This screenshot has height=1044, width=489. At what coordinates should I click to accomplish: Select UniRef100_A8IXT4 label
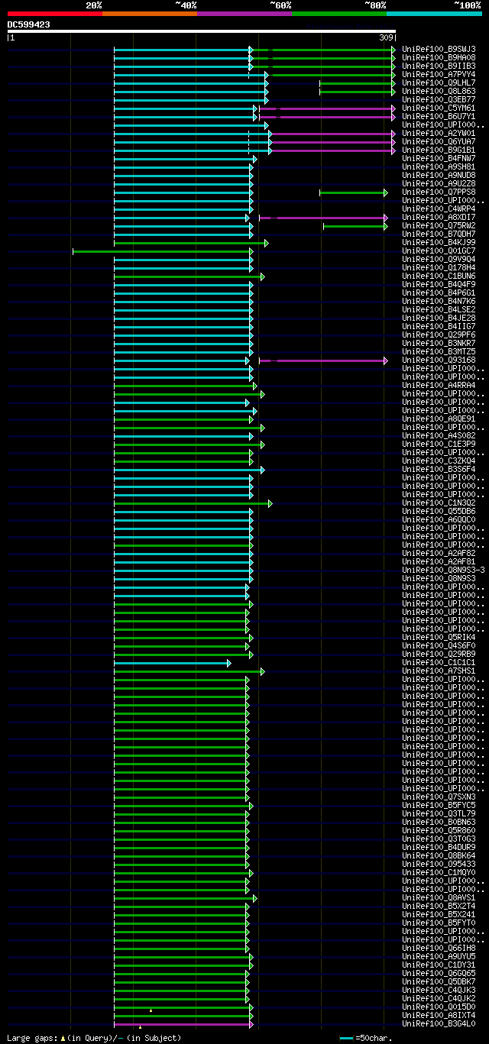(439, 1015)
